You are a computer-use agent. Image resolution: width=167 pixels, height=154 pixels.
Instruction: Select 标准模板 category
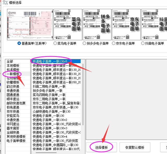coord(18,70)
